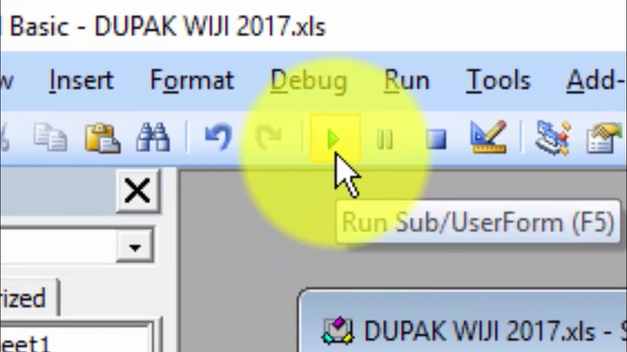Open the Run menu

coord(407,81)
